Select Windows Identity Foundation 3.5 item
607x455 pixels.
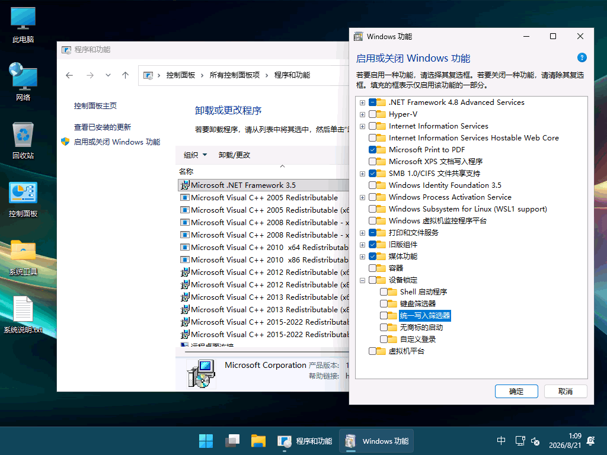click(x=445, y=185)
